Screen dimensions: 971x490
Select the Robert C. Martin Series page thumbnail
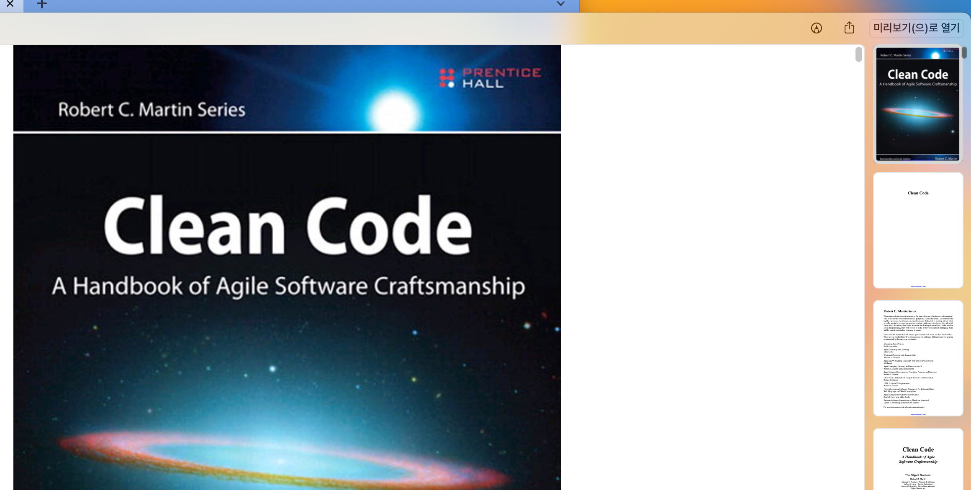[918, 358]
